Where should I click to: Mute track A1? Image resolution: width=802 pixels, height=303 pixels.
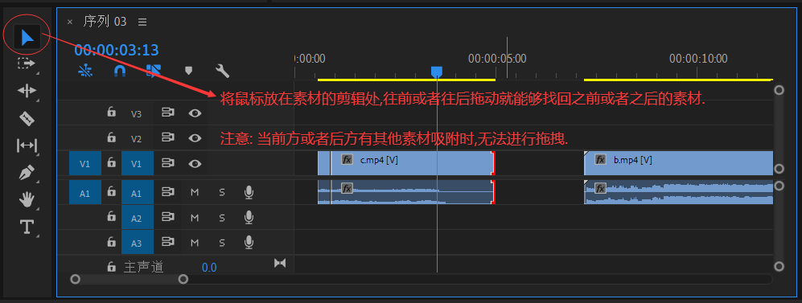[x=195, y=193]
